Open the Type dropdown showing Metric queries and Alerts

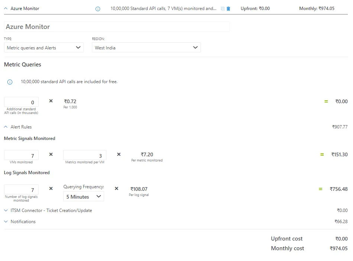click(44, 48)
